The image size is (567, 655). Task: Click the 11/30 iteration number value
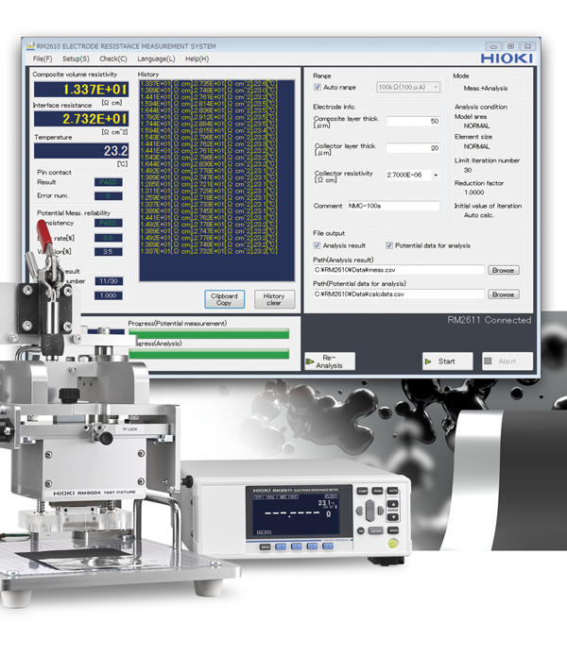tap(109, 281)
